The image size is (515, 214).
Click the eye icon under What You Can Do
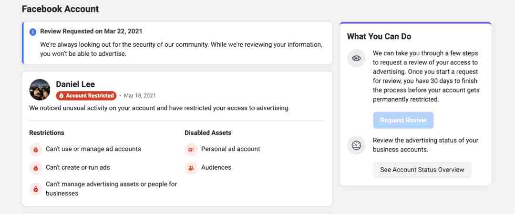click(x=356, y=59)
